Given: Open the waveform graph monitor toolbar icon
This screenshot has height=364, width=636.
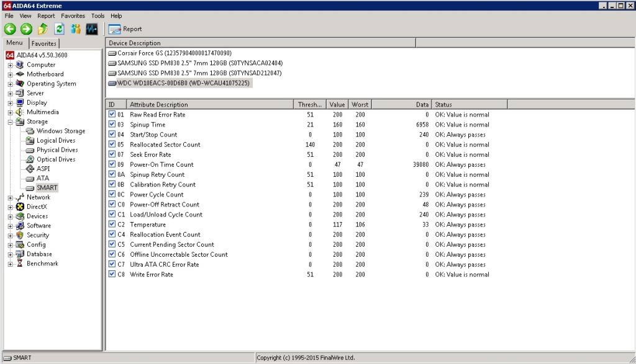Looking at the screenshot, I should [92, 29].
